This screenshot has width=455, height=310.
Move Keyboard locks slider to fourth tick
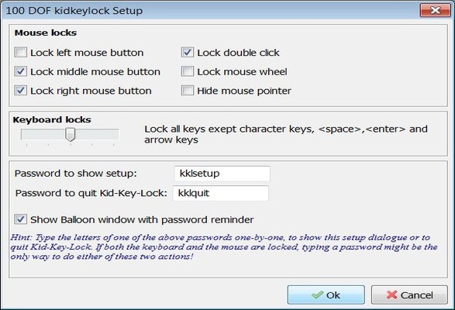(92, 135)
